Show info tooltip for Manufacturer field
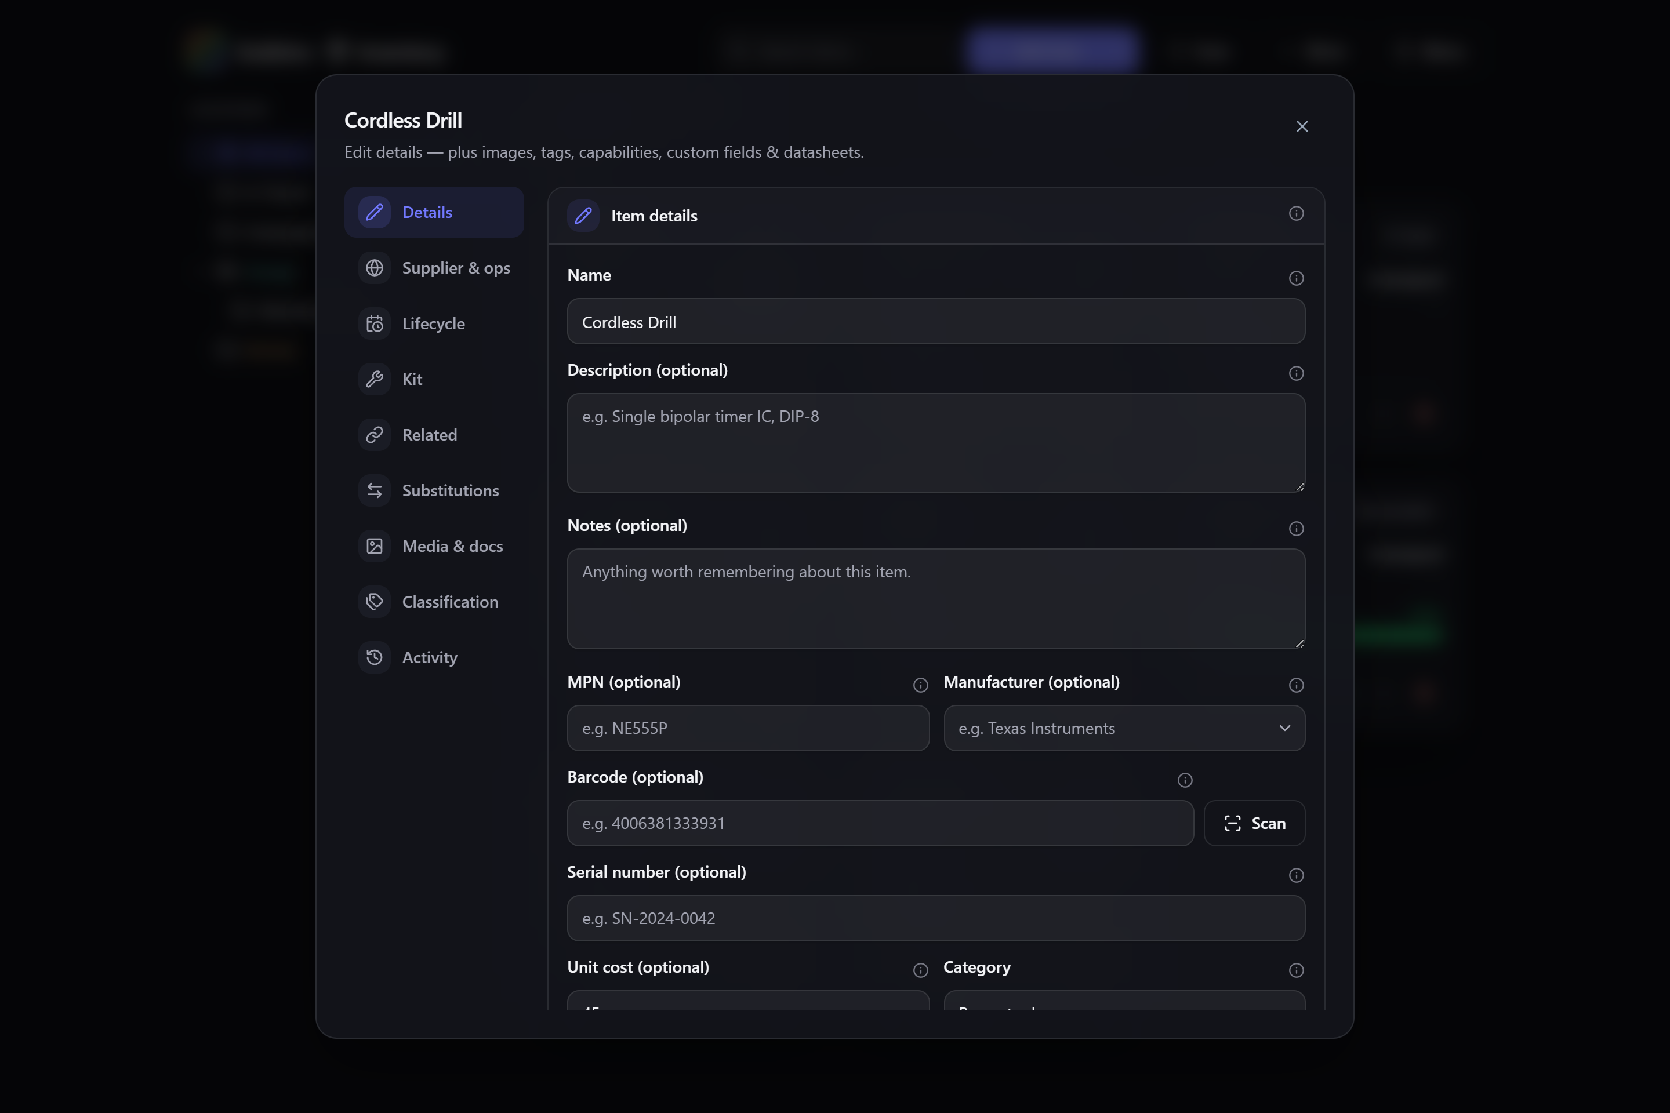The image size is (1670, 1113). [1296, 685]
